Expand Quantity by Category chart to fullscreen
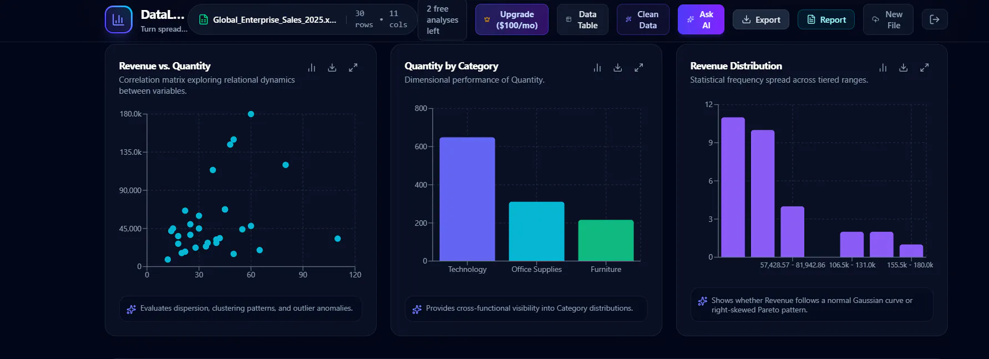The image size is (989, 359). (x=638, y=68)
